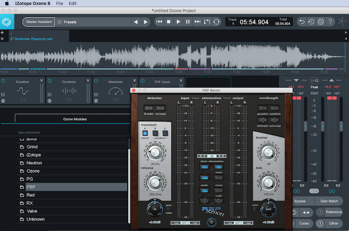Image resolution: width=349 pixels, height=231 pixels.
Task: Toggle the post meter switch in PSP Xenon
Action: click(169, 209)
